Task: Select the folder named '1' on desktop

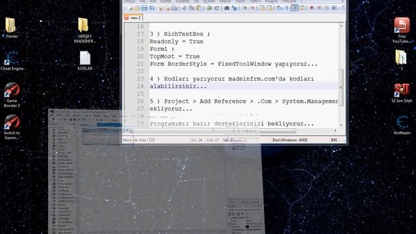Action: [x=401, y=60]
